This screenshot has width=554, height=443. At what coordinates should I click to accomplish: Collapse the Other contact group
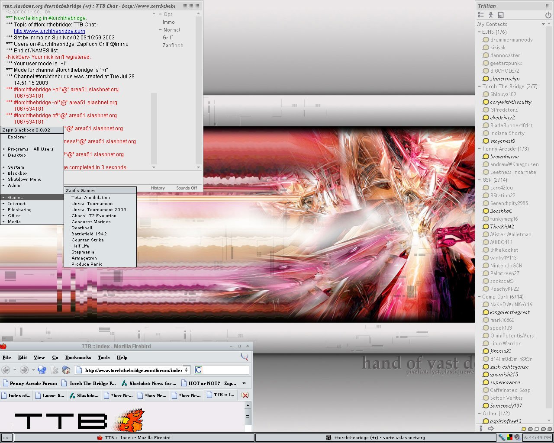coord(479,414)
